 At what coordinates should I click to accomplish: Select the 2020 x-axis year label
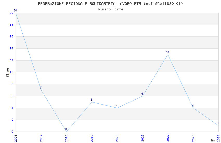[x=117, y=138]
